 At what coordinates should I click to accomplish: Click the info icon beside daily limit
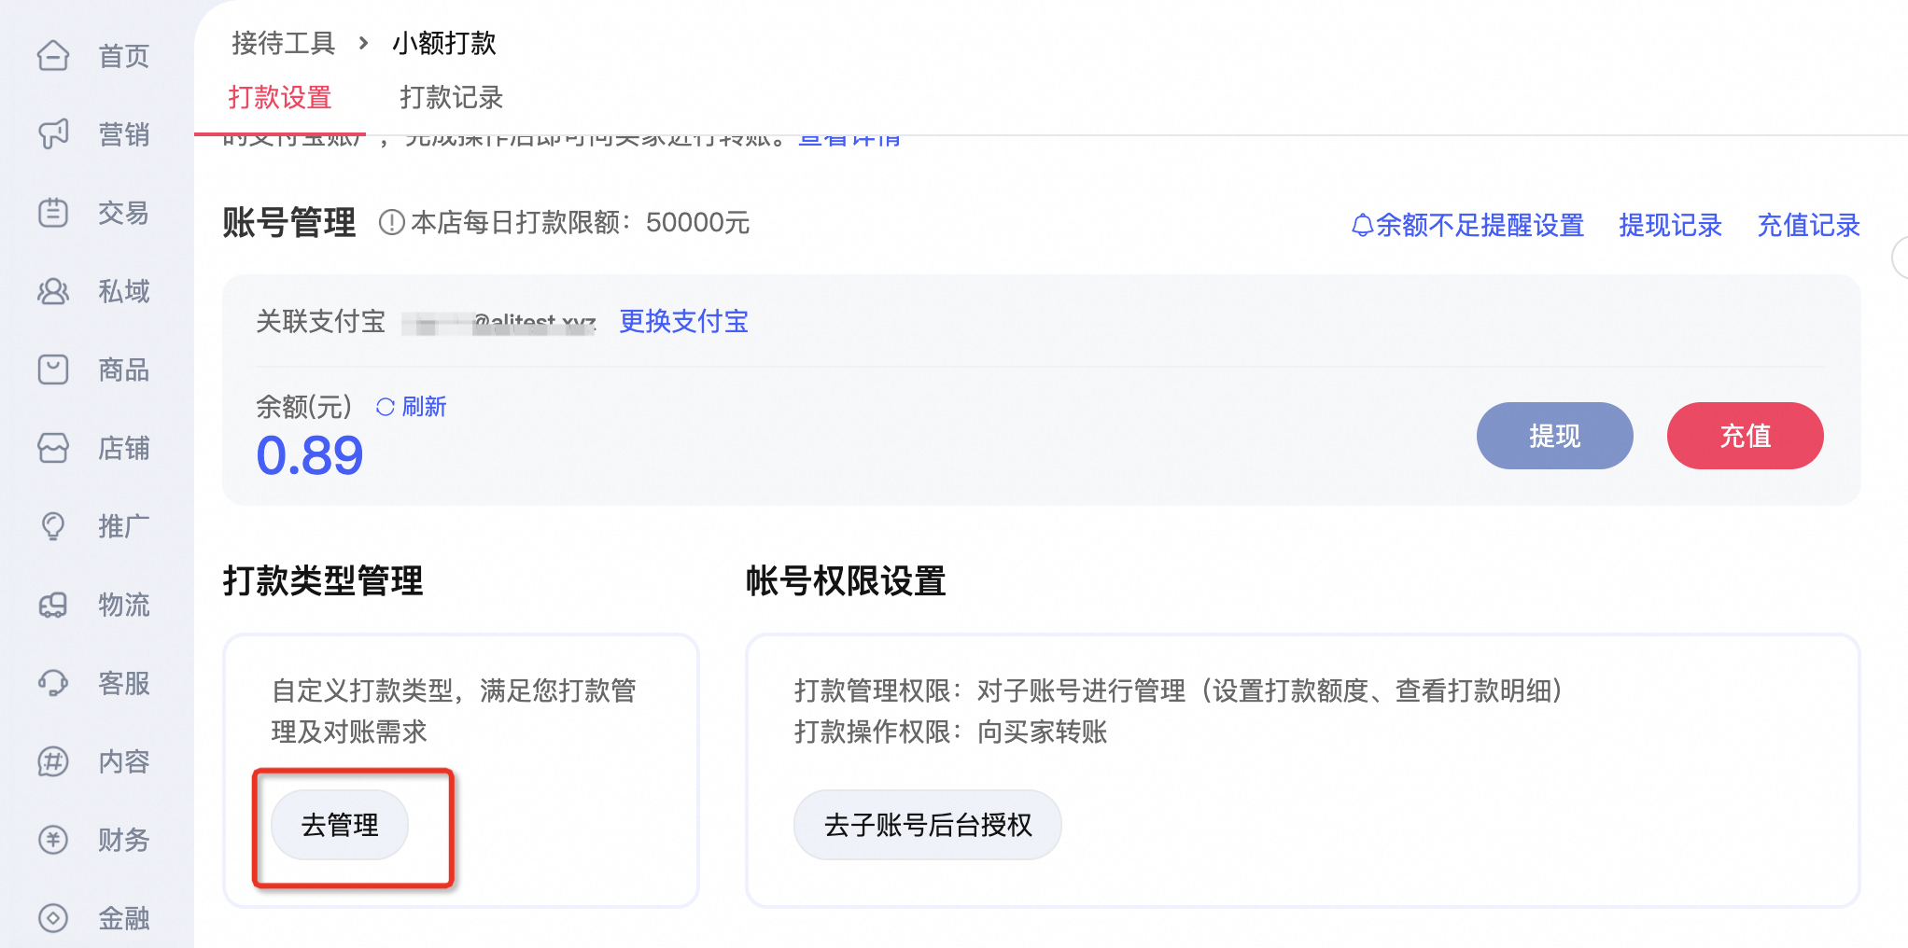coord(392,223)
